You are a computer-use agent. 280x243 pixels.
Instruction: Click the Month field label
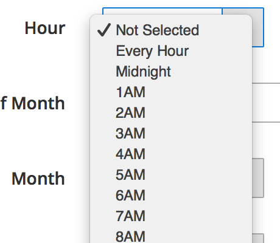click(38, 179)
